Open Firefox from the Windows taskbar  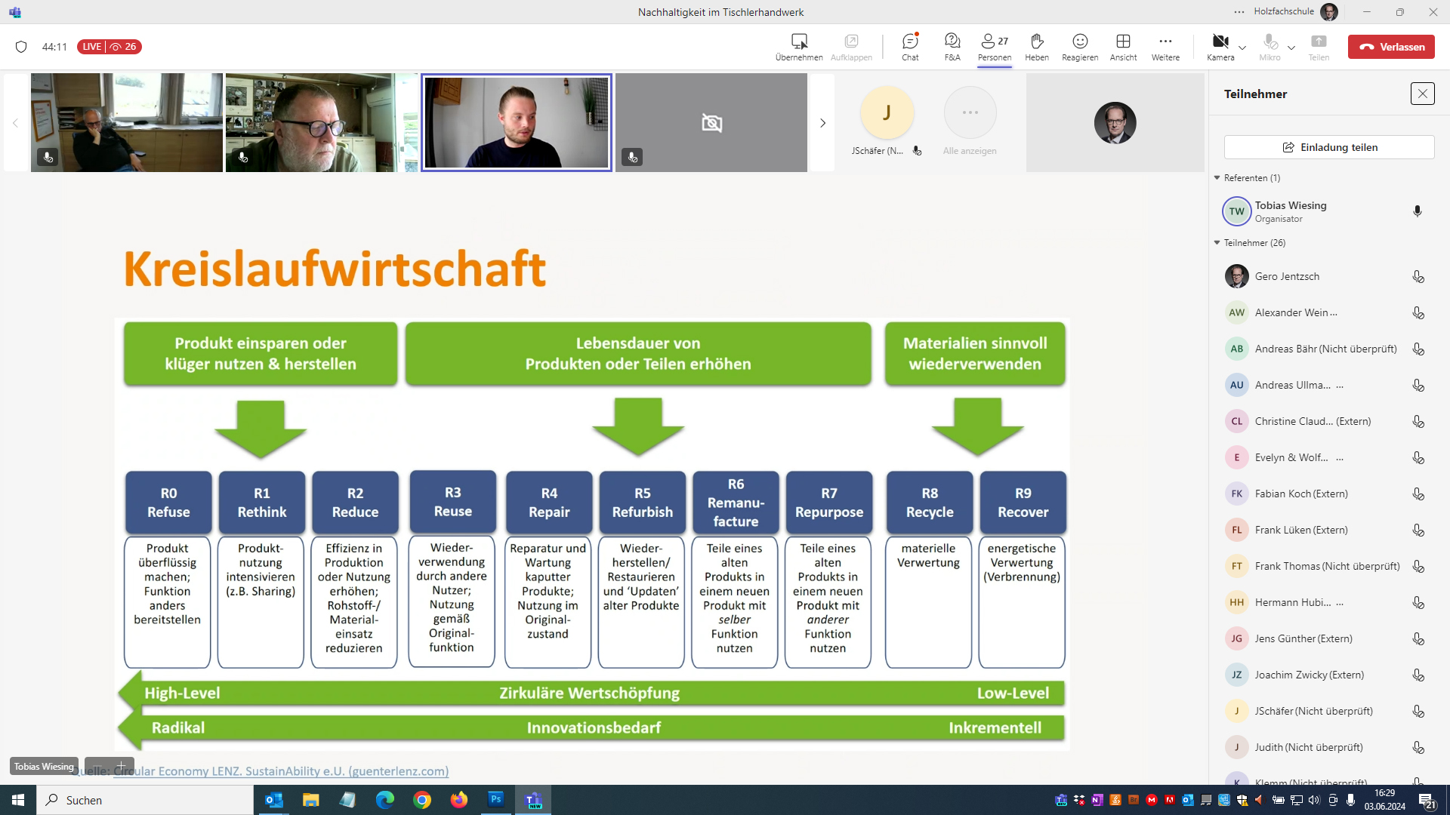coord(458,800)
